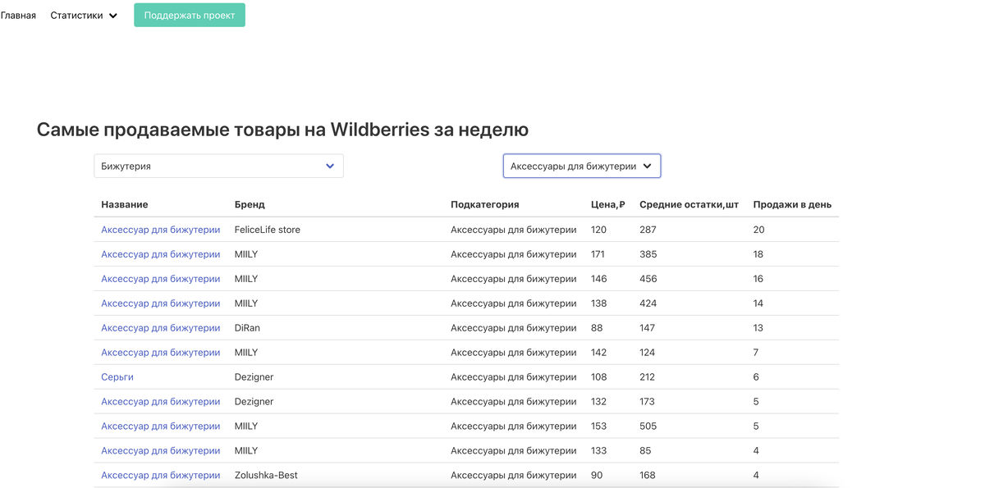
Task: Open Аксессуары для бижутерии subcategory dropdown
Action: coord(582,166)
